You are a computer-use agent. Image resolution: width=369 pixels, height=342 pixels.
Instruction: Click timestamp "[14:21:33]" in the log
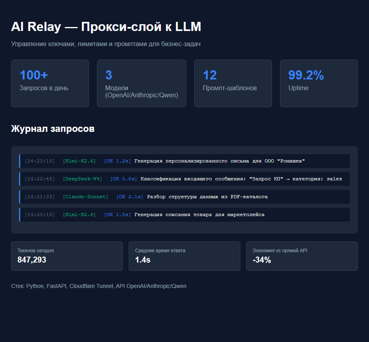click(40, 197)
